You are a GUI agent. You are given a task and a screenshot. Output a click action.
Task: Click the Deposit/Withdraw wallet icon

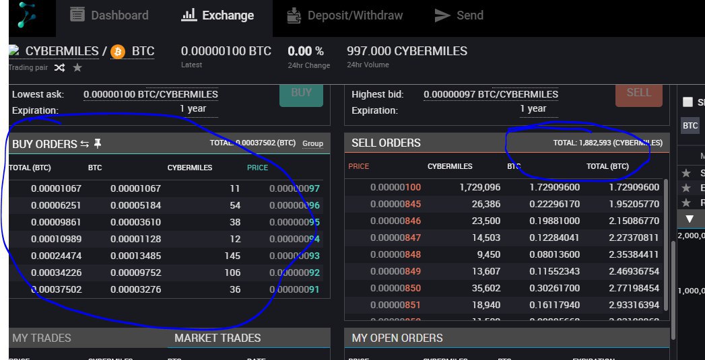pos(294,15)
